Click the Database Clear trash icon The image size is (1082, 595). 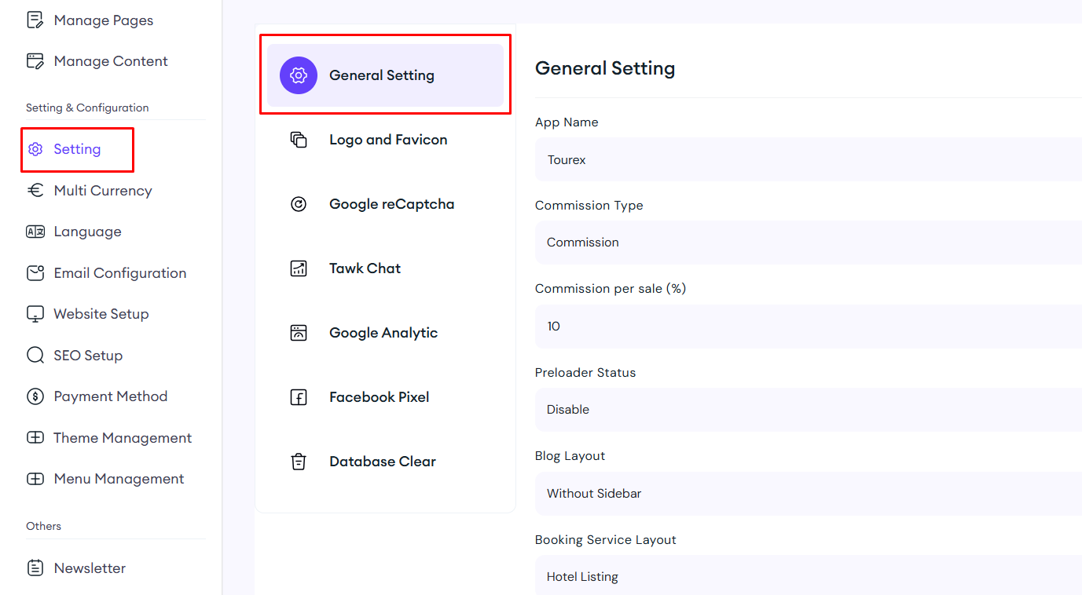pyautogui.click(x=299, y=462)
